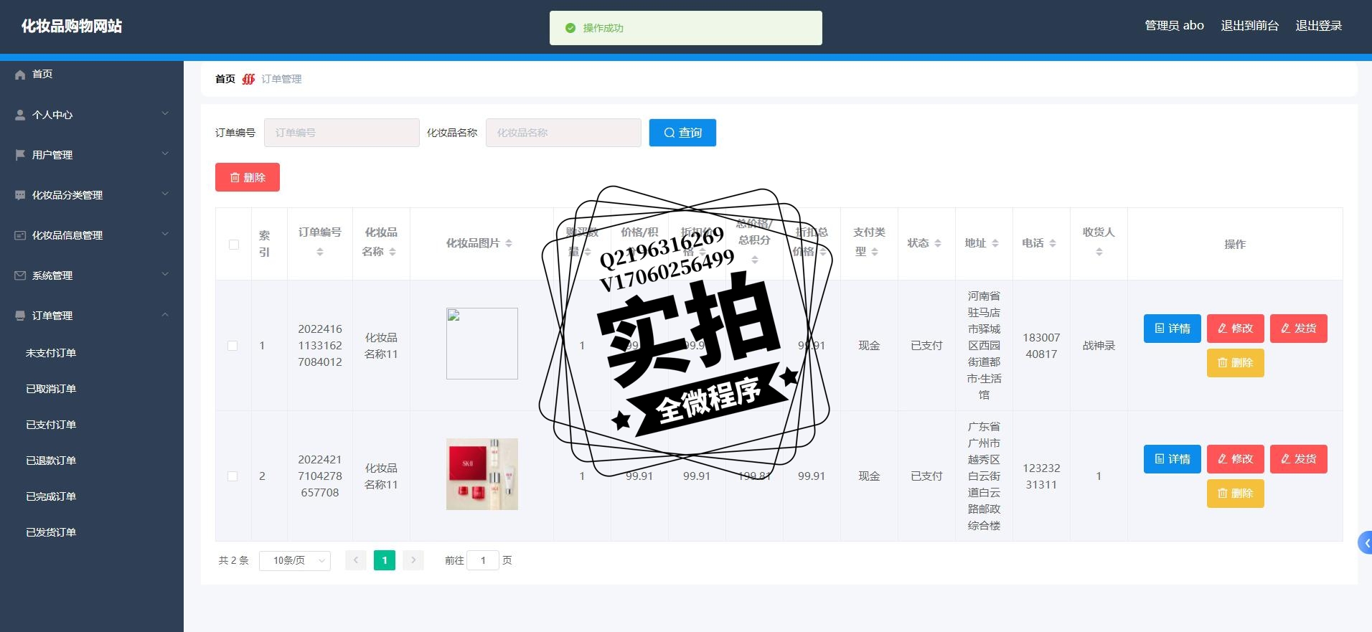Click 发货 for recipient 战神录 order

point(1299,329)
